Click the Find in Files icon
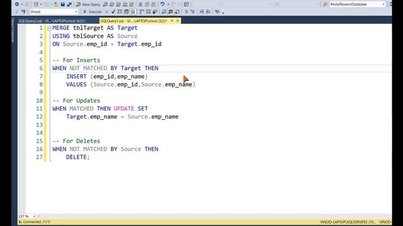 (326, 4)
